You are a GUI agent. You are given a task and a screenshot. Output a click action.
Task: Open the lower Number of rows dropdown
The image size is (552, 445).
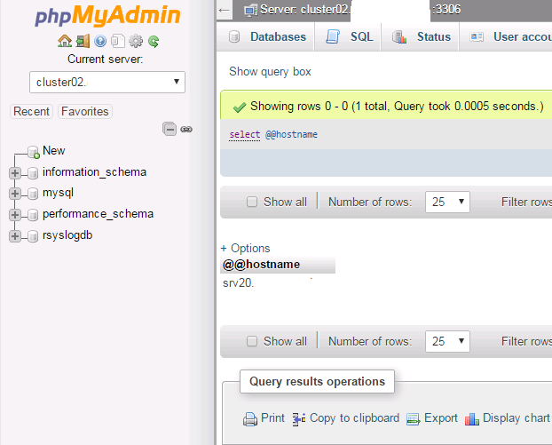click(447, 341)
